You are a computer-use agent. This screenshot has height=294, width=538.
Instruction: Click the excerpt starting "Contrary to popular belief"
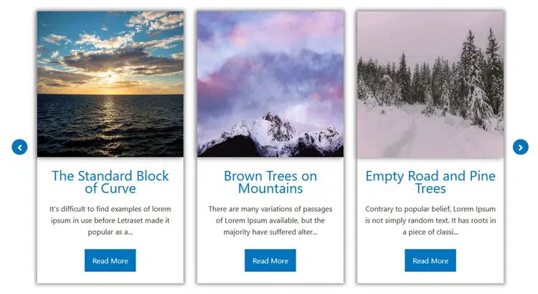point(430,220)
